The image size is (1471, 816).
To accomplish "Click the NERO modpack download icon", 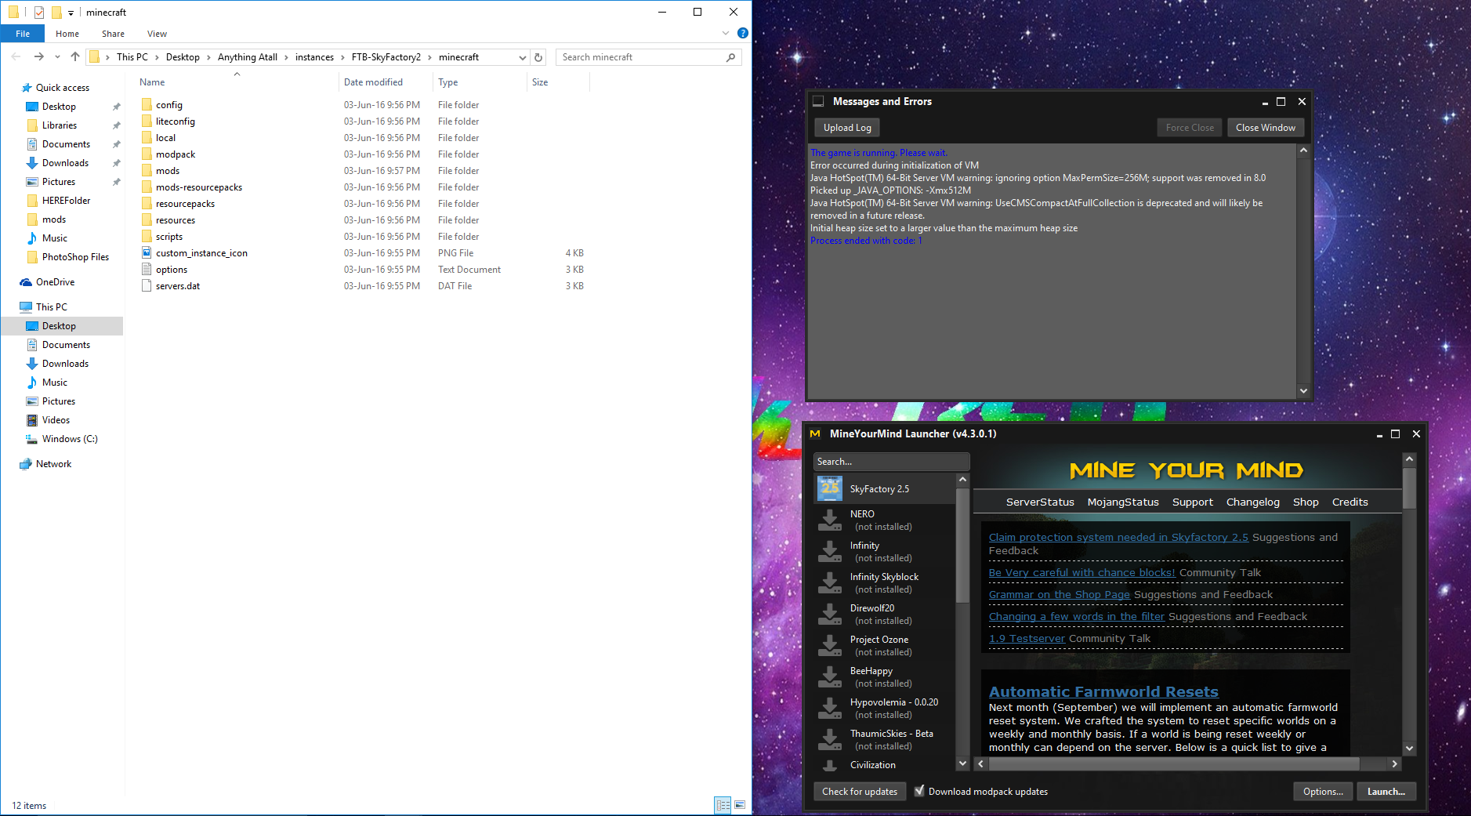I will pyautogui.click(x=829, y=520).
